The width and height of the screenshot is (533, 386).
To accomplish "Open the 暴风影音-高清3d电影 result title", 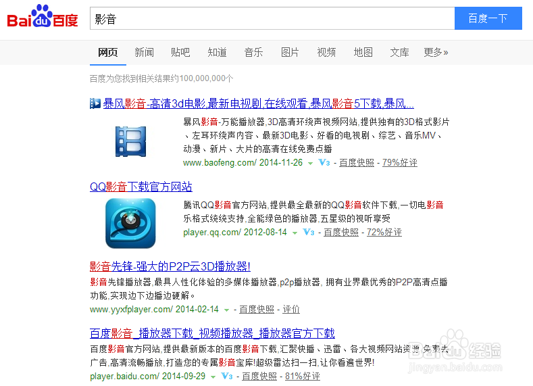I will pos(258,103).
